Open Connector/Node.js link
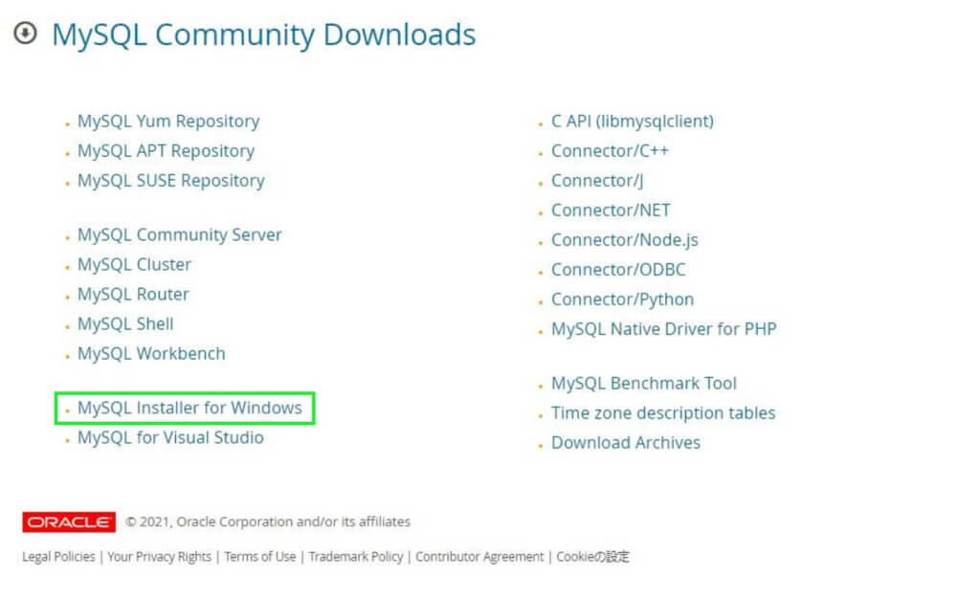The width and height of the screenshot is (980, 598). 624,240
